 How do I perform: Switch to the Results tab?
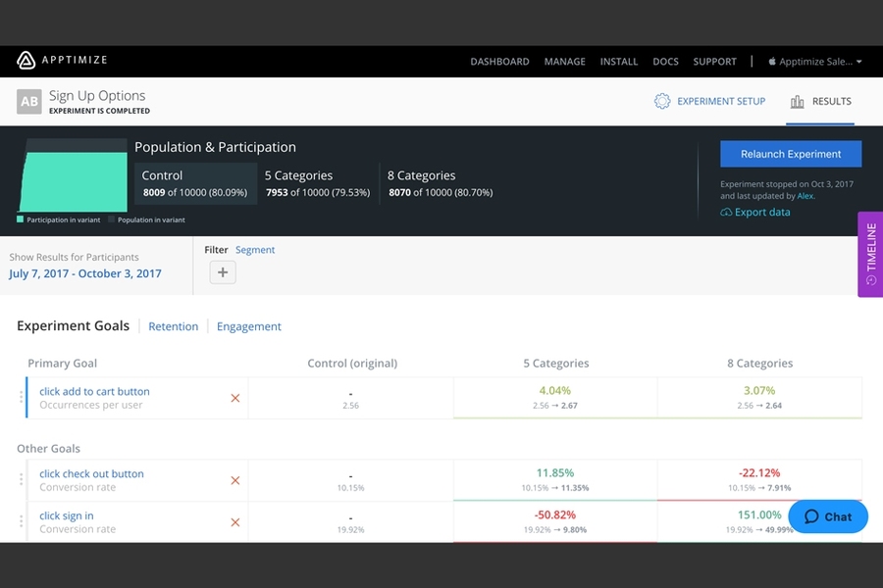point(820,102)
